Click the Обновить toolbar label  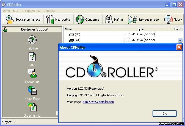click(x=92, y=20)
